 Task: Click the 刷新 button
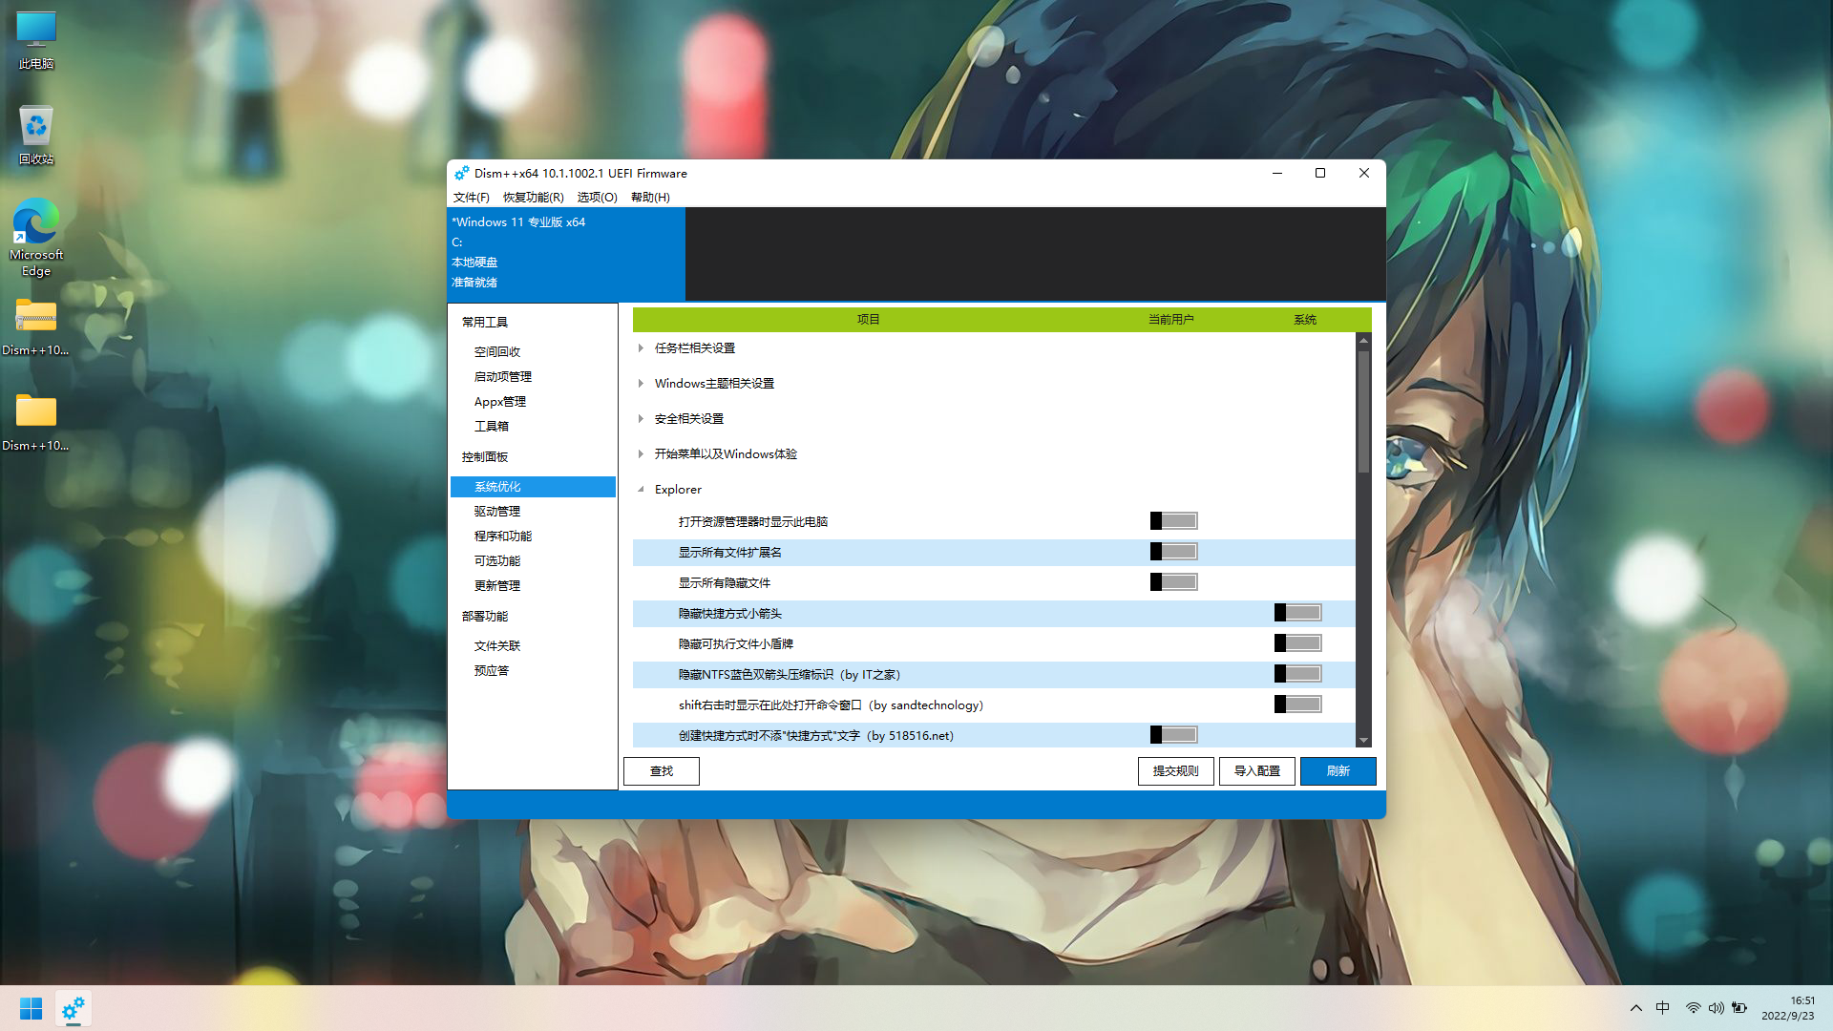pyautogui.click(x=1338, y=771)
